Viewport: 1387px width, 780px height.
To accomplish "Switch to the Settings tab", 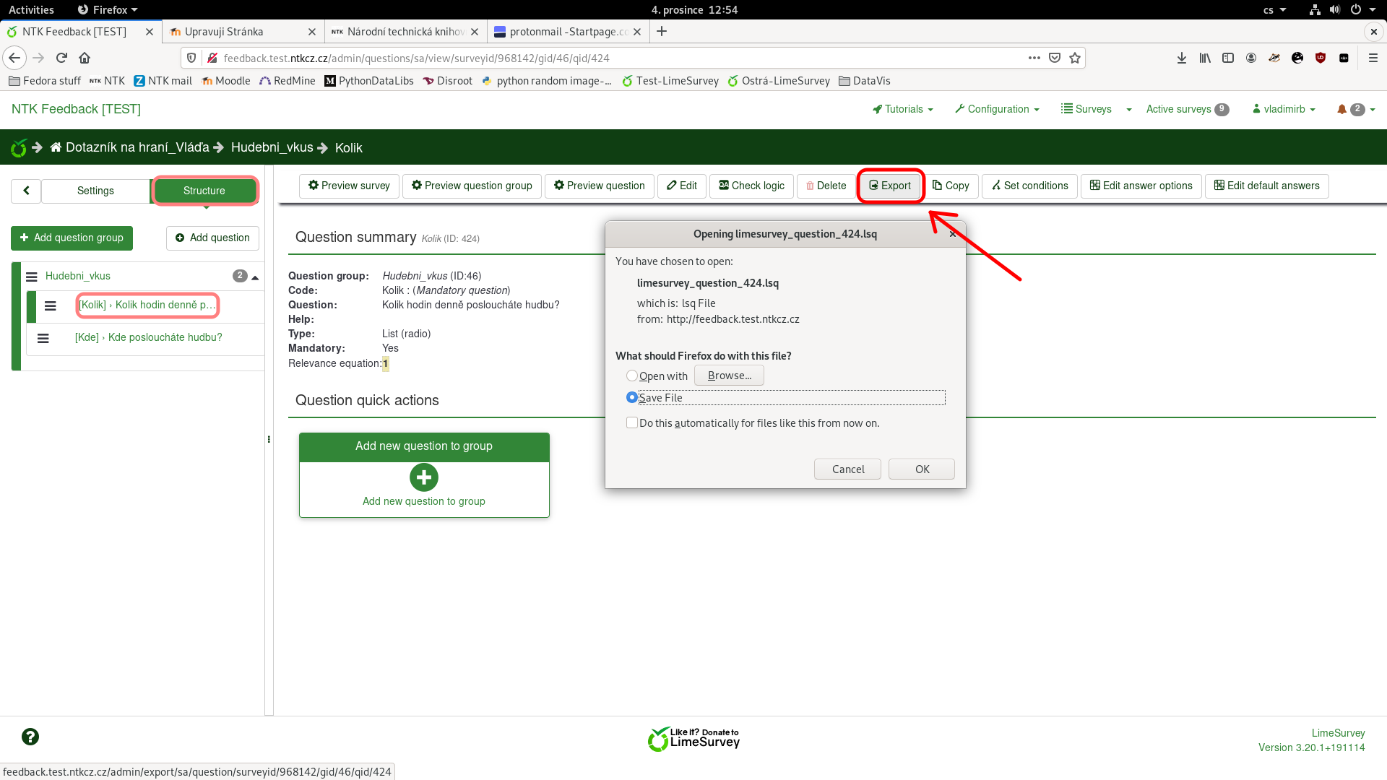I will (94, 191).
